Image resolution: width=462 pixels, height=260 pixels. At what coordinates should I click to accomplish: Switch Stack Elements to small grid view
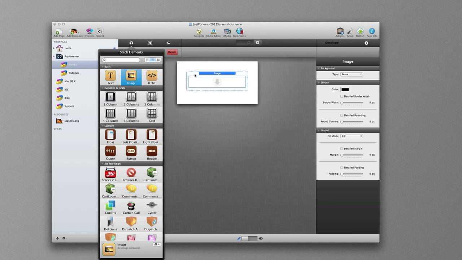pyautogui.click(x=158, y=60)
